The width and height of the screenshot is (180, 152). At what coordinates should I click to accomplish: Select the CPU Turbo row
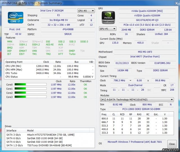point(49,73)
